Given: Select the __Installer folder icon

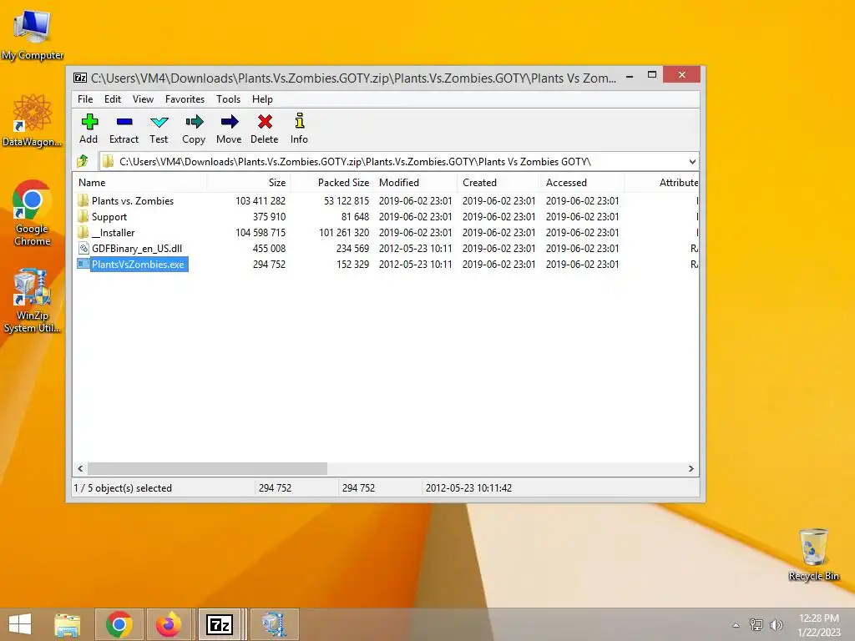Looking at the screenshot, I should 83,232.
